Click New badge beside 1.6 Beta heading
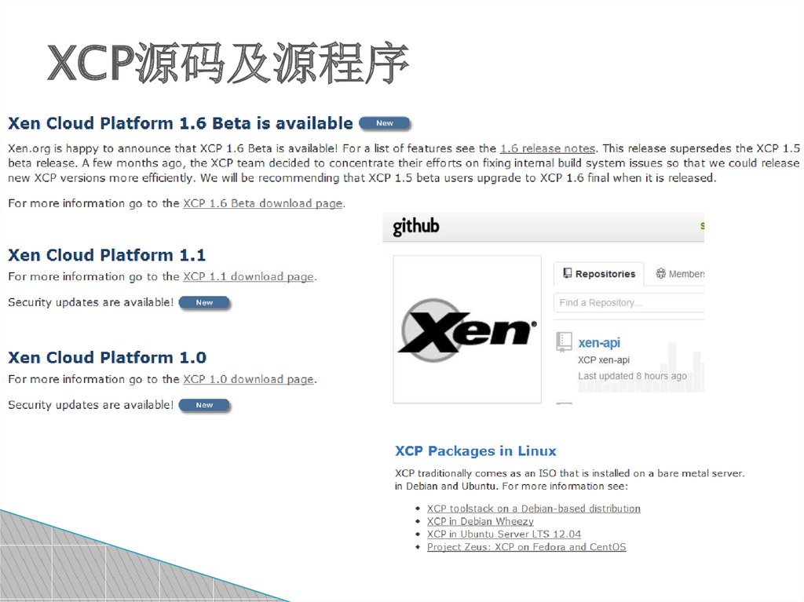 point(385,123)
